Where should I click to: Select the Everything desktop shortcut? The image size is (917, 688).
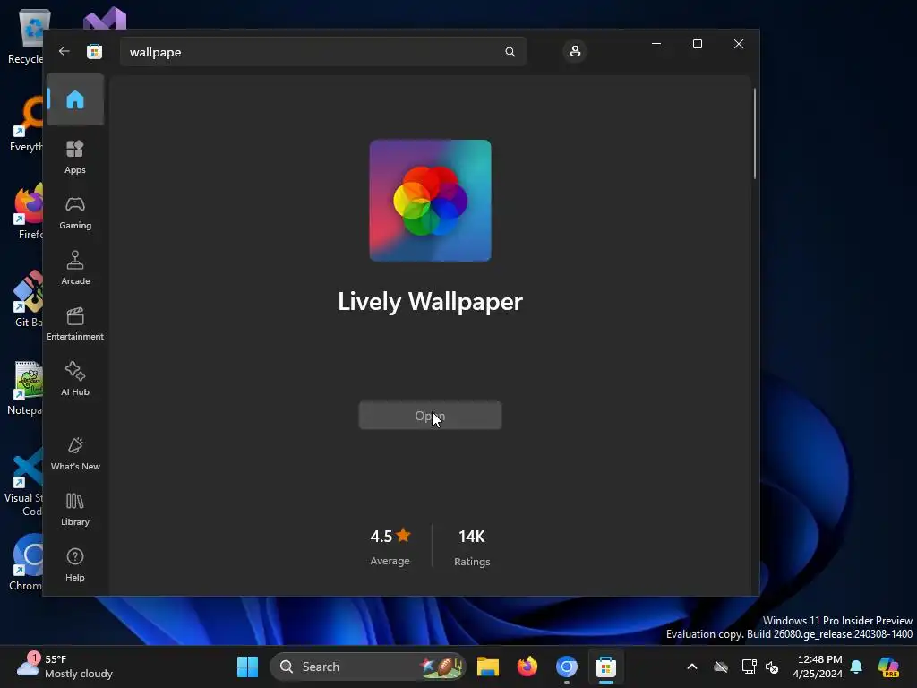27,124
